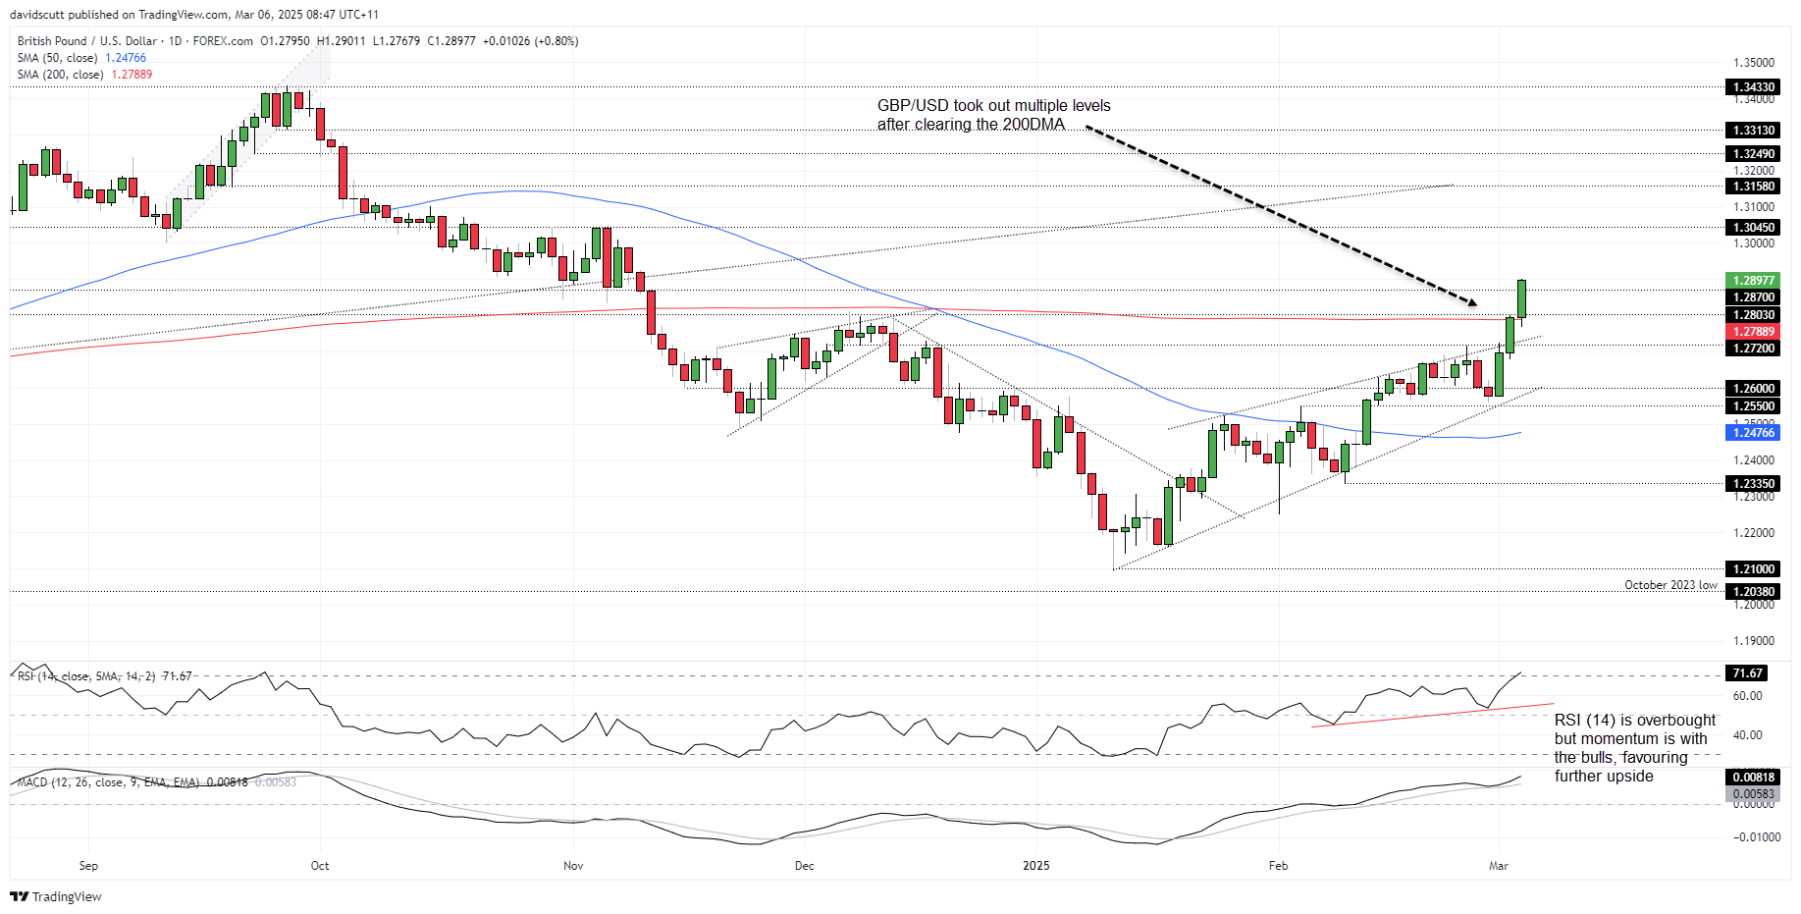Click the 2025 label on the time axis
Image resolution: width=1801 pixels, height=914 pixels.
pos(1036,866)
